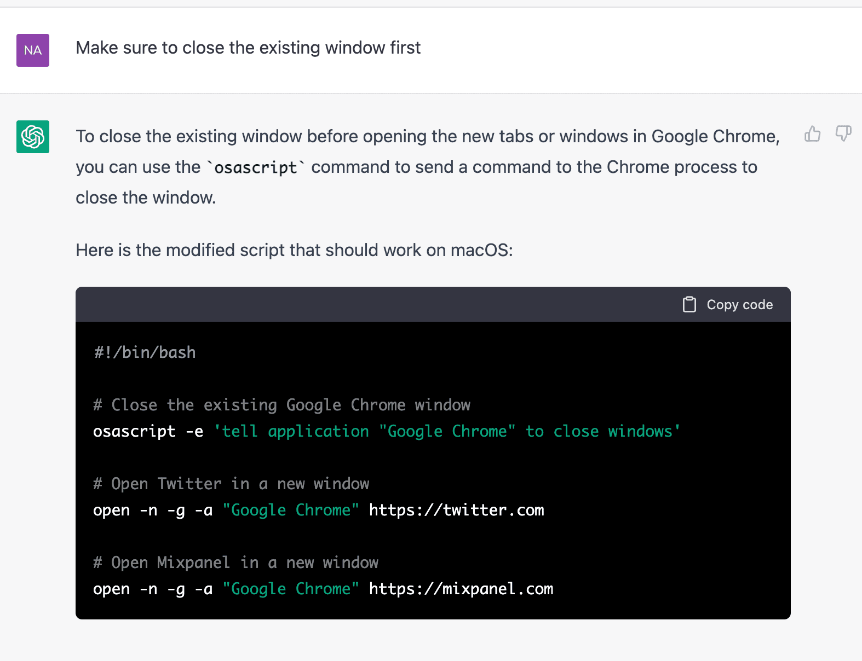The width and height of the screenshot is (862, 661).
Task: Click the purple NA user avatar
Action: [33, 50]
